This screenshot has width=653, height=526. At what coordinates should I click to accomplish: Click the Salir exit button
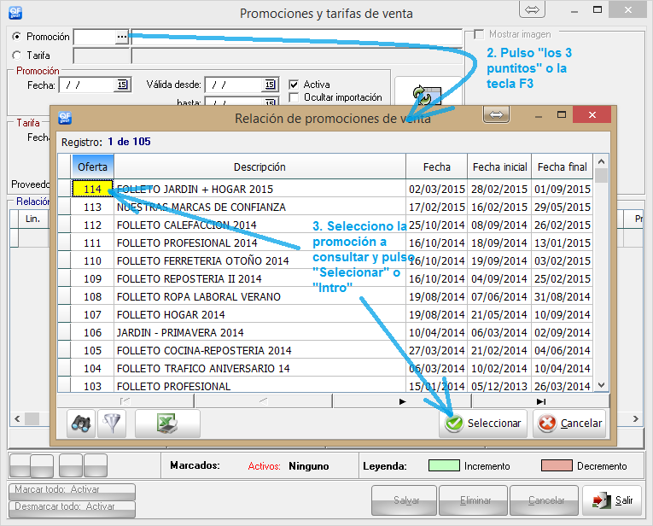[612, 500]
